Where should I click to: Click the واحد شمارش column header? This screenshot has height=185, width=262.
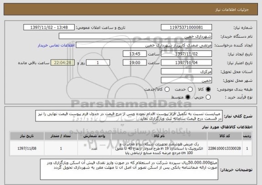click(94, 136)
